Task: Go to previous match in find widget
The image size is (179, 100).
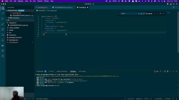Action: click(155, 14)
